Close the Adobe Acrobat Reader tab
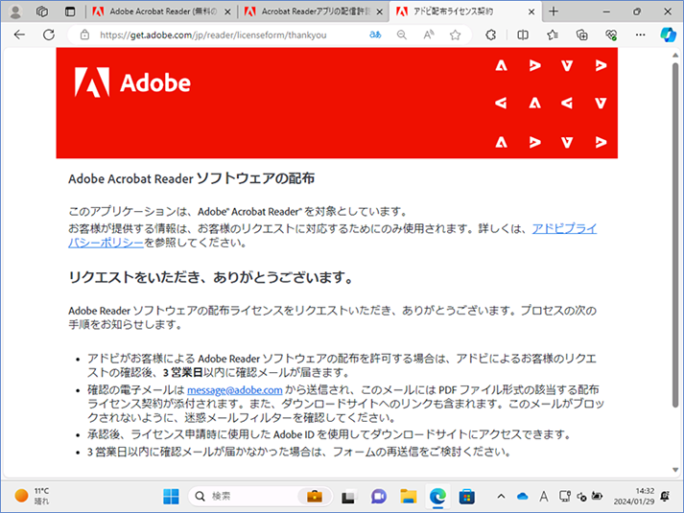 tap(227, 12)
